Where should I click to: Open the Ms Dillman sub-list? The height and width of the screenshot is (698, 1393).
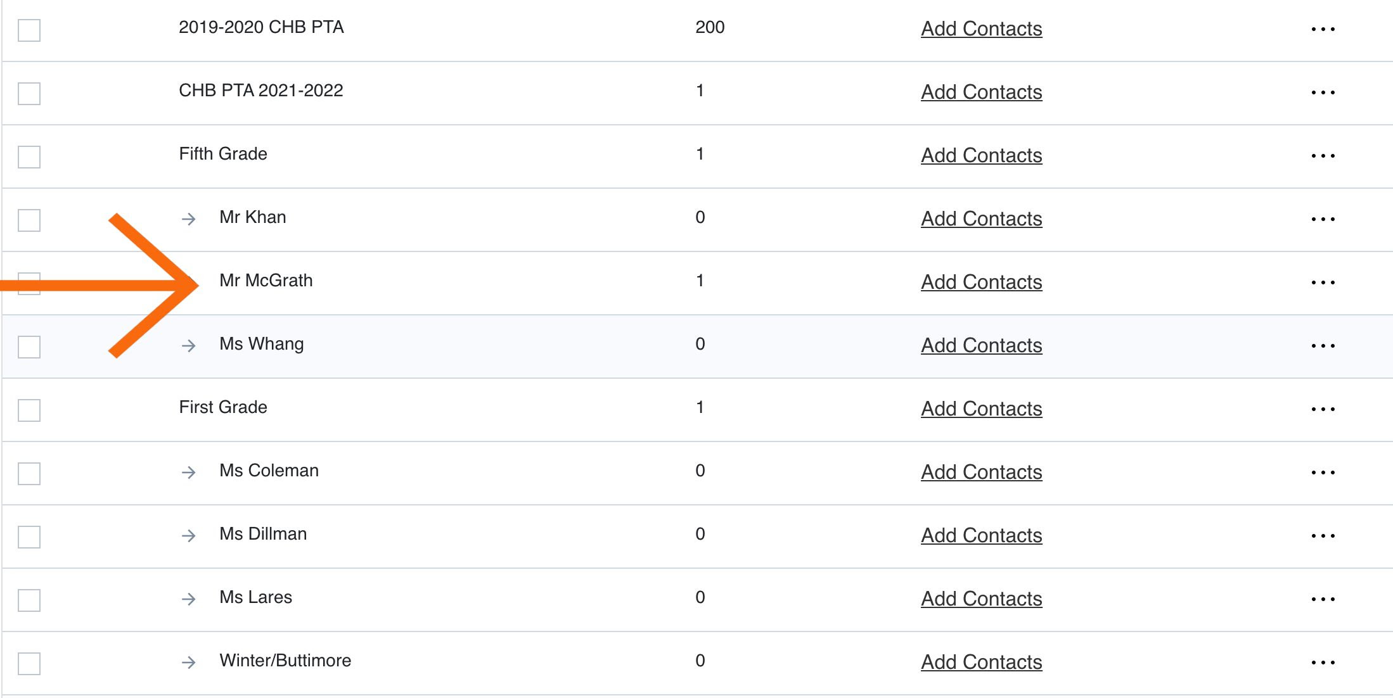pyautogui.click(x=263, y=534)
